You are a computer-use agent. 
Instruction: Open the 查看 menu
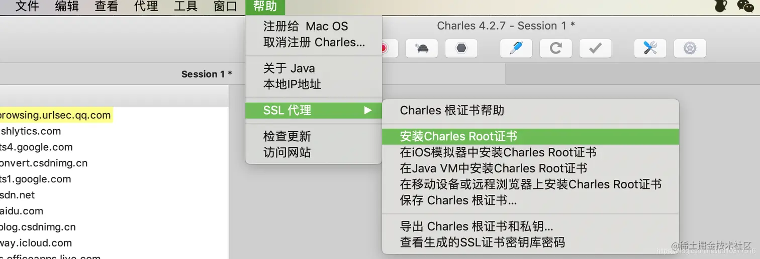[x=107, y=7]
